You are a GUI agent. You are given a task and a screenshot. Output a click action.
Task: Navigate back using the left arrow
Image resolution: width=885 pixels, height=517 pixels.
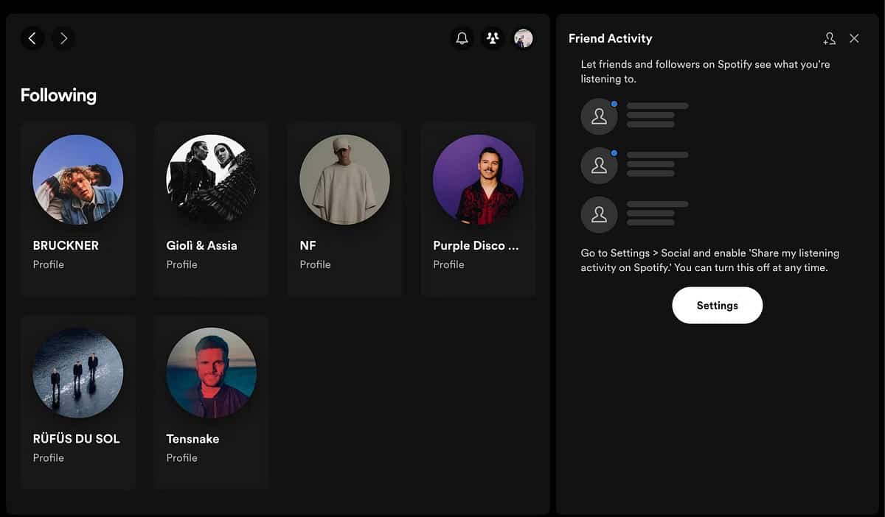point(32,38)
